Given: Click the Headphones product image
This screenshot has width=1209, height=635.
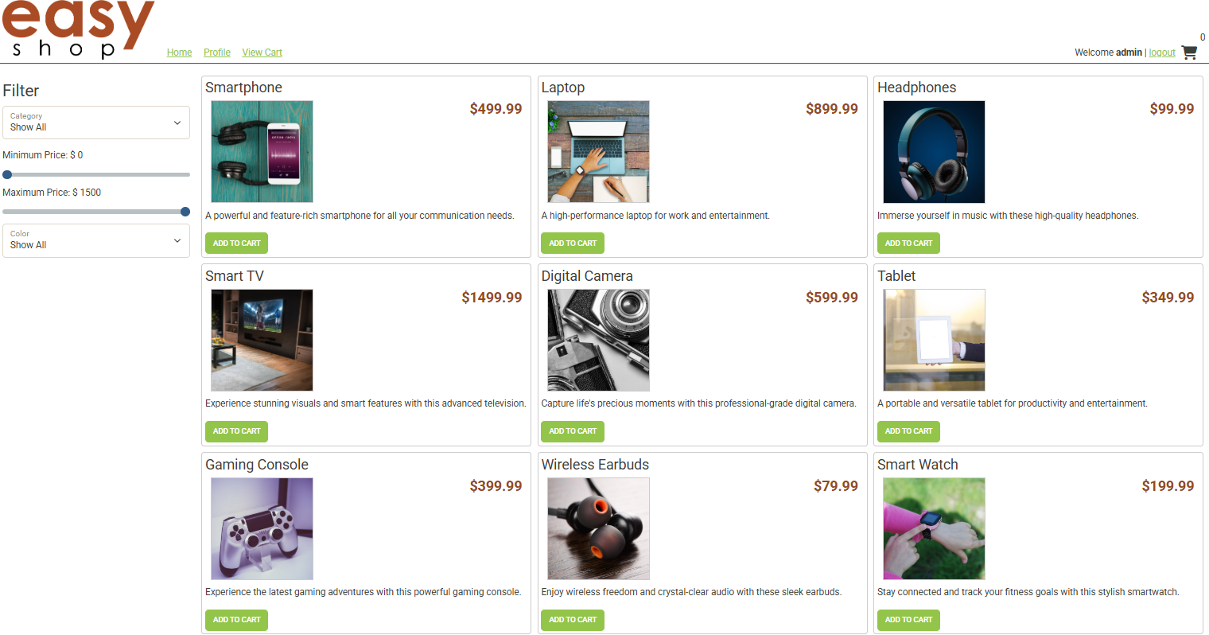Looking at the screenshot, I should 935,152.
